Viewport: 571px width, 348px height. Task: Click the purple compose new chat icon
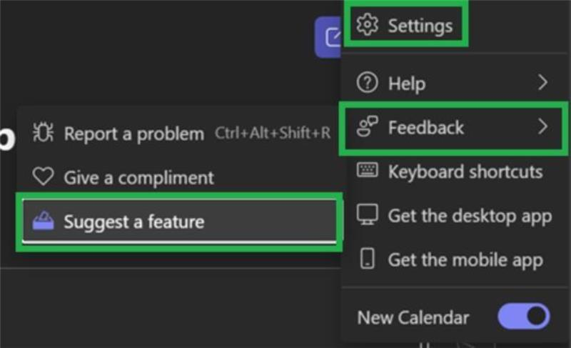[328, 37]
